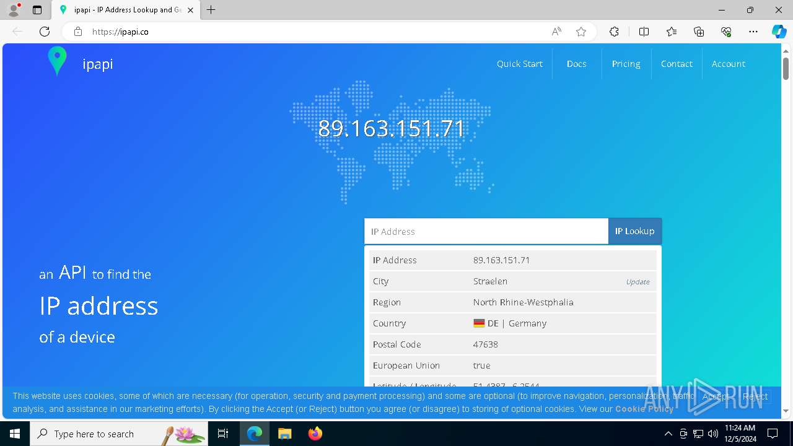
Task: Launch the Copilot sidebar
Action: pos(779,32)
